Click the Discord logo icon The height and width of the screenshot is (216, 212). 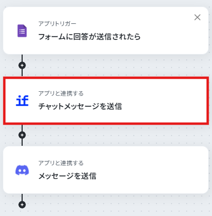(22, 170)
